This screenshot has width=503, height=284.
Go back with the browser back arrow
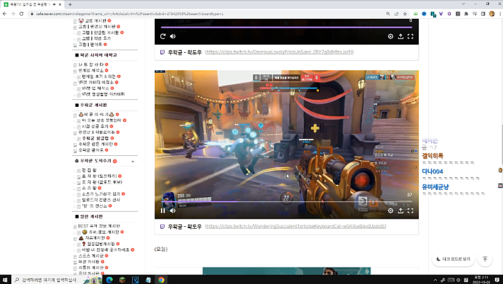point(4,14)
